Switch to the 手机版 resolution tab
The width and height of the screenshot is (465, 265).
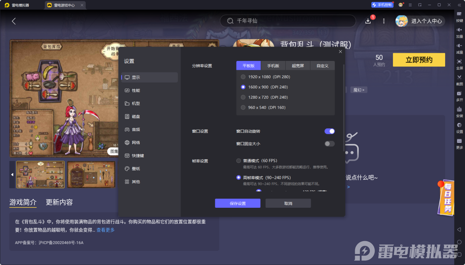coord(273,65)
